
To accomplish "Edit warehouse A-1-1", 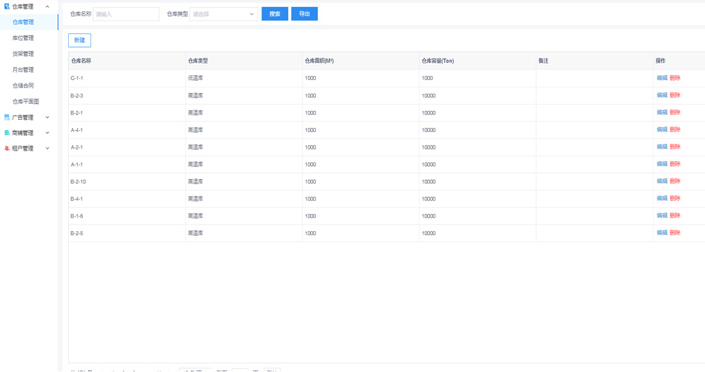I will 662,164.
